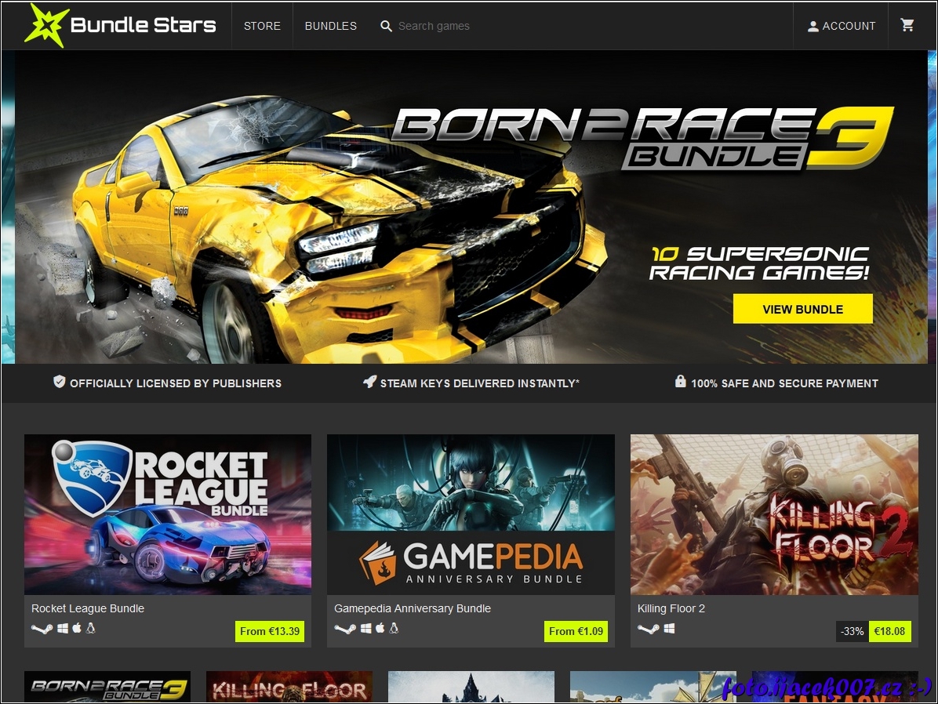Open the Gamepedia Anniversary Bundle thumbnail
Screen dimensions: 938x704
471,514
